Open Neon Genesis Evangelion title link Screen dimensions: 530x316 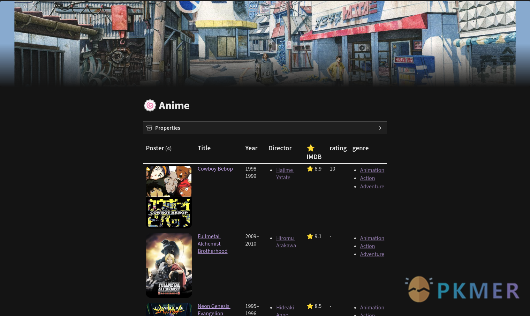click(x=214, y=310)
